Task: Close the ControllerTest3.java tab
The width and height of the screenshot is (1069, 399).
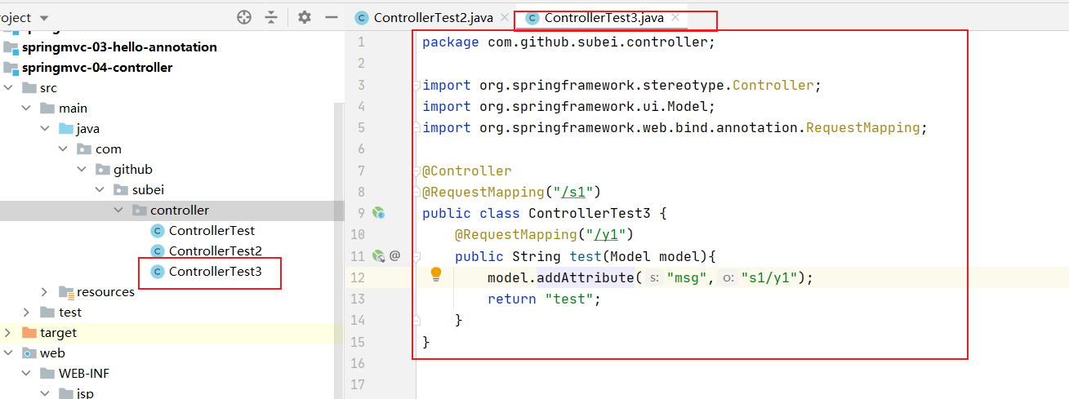Action: click(x=675, y=17)
